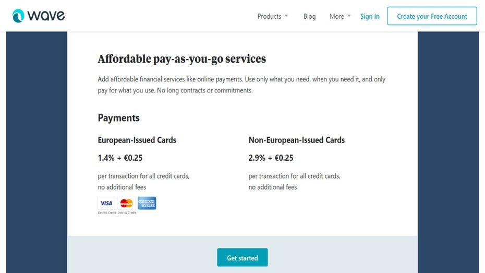Click the Sign In link
The height and width of the screenshot is (273, 485).
[x=370, y=16]
